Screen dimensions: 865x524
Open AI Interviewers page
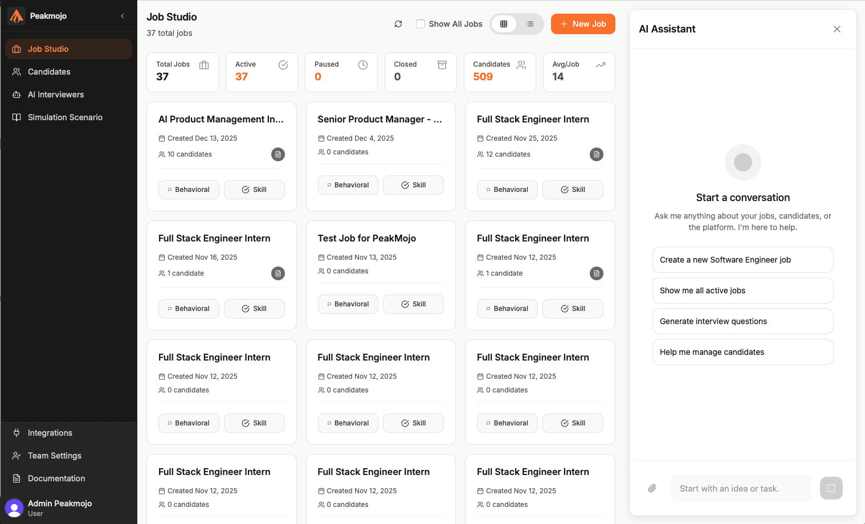(68, 95)
